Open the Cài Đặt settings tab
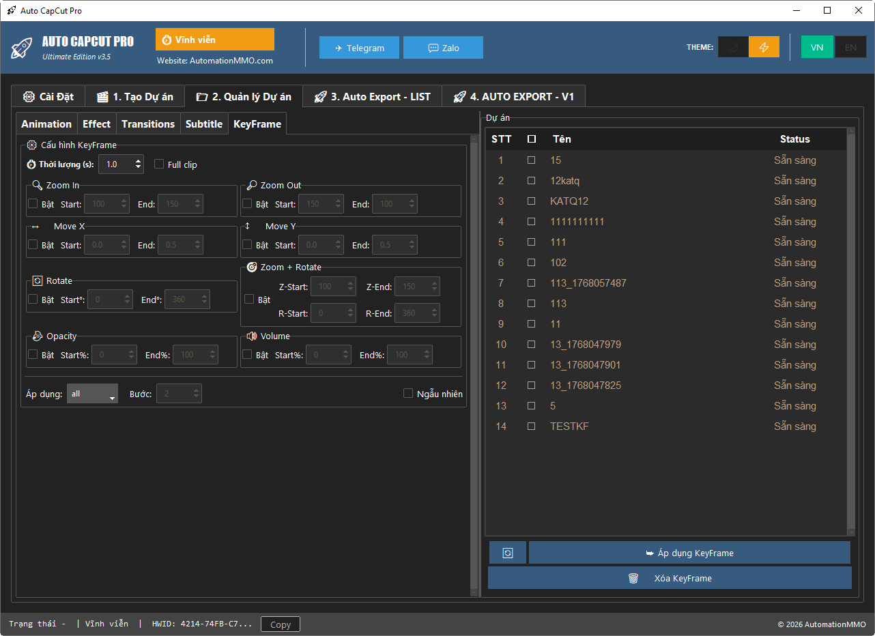 pos(47,97)
